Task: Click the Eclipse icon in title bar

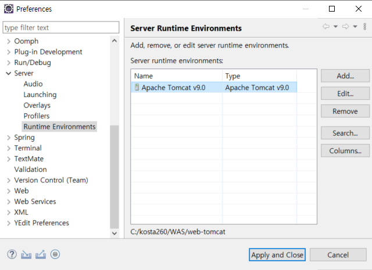Action: pos(9,9)
